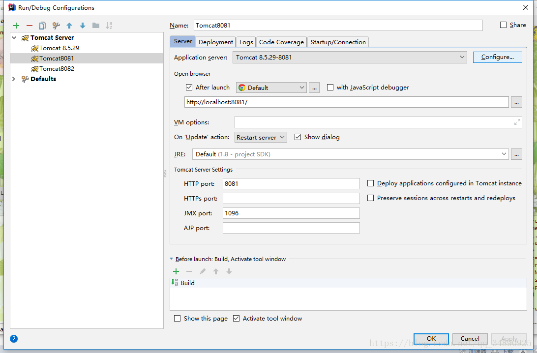Click the Tomcat Server group icon
Viewport: 537px width, 353px height.
(x=25, y=38)
